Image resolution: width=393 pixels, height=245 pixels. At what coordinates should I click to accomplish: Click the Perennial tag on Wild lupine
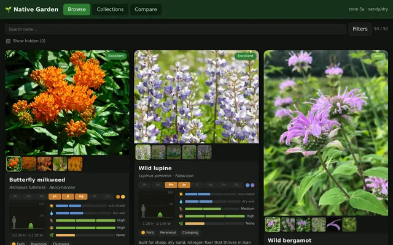pos(168,233)
